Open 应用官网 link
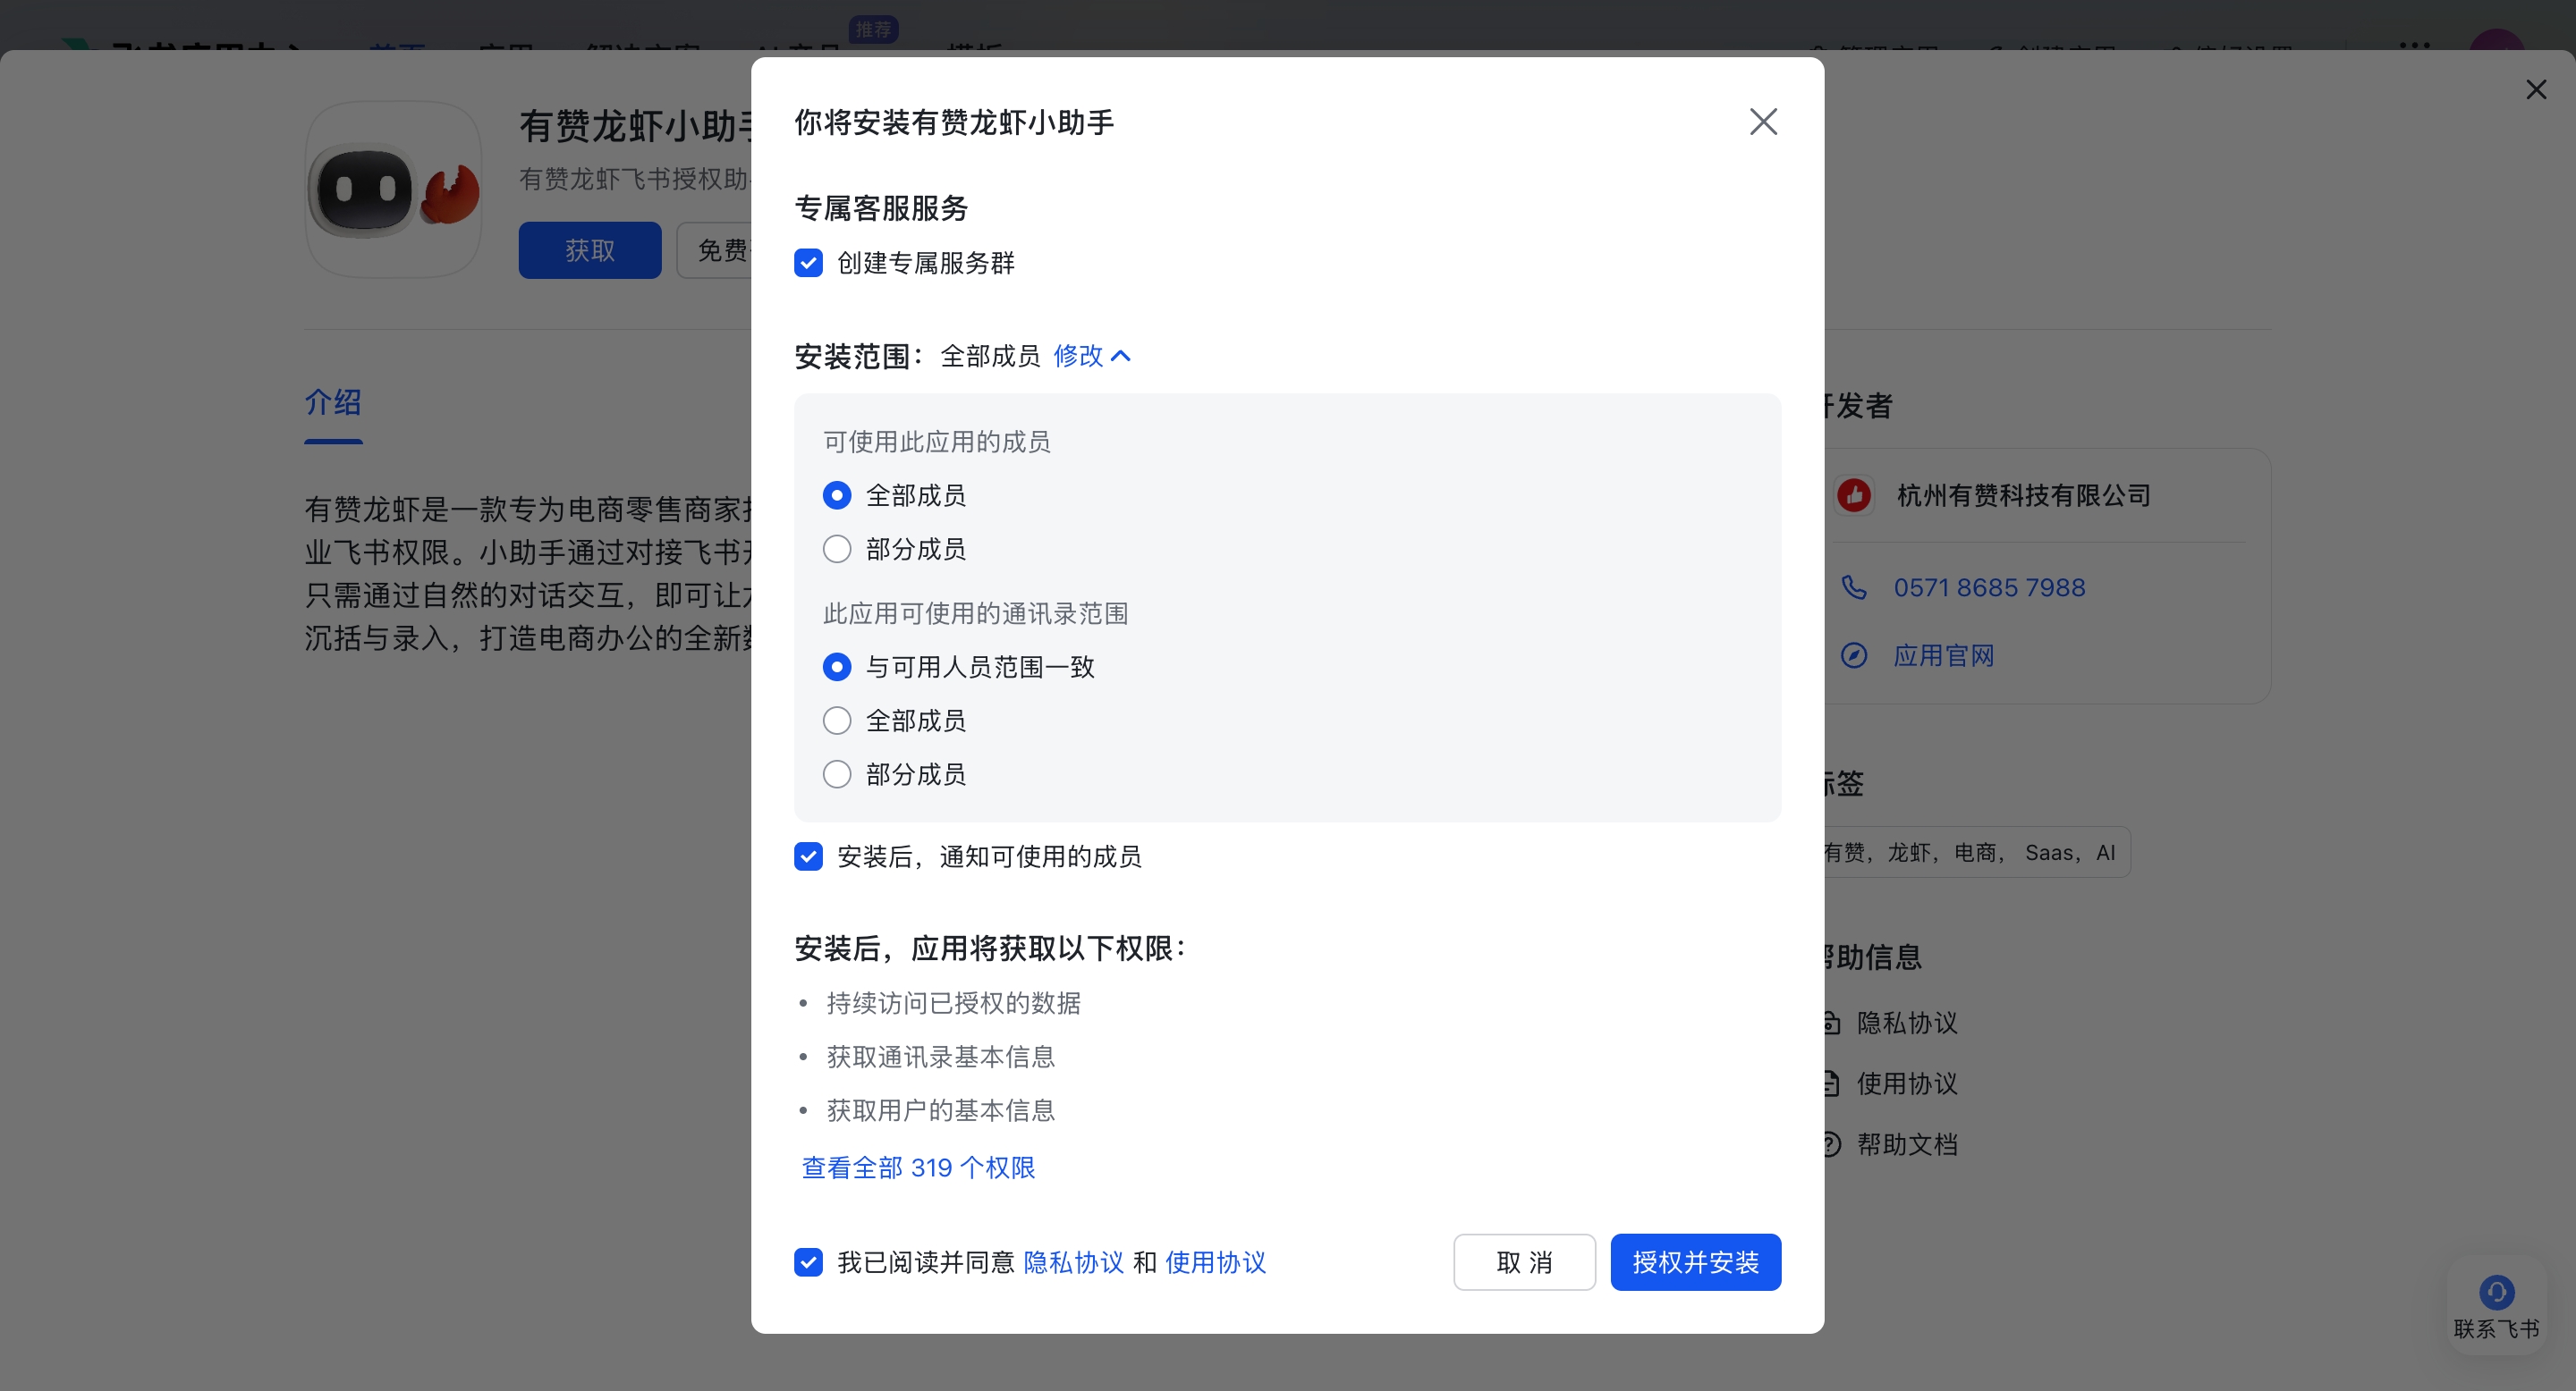 pos(1944,655)
